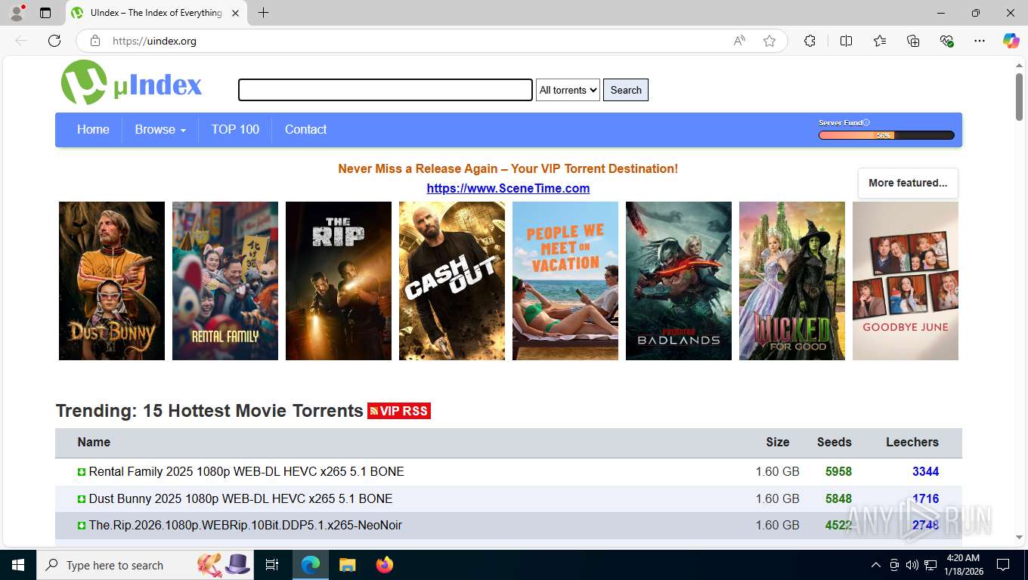This screenshot has height=580, width=1028.
Task: Open Dust Bunny 2025 torrent link
Action: point(240,499)
